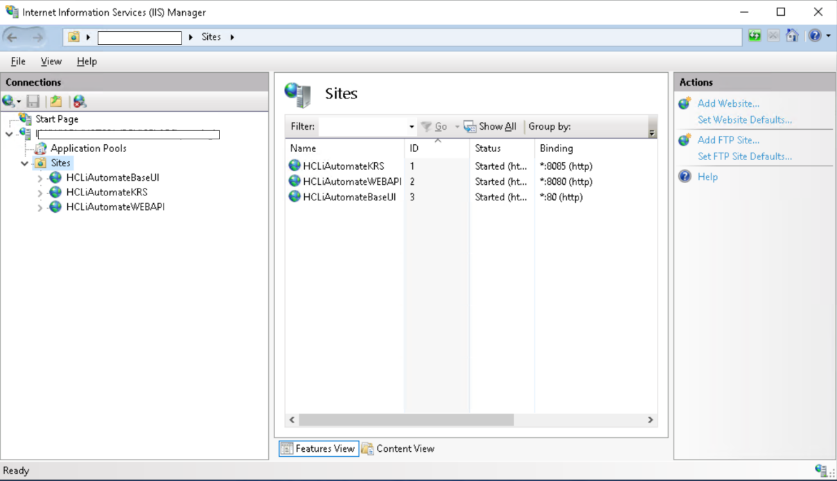Click Set Website Defaults... link
Image resolution: width=837 pixels, height=481 pixels.
745,120
